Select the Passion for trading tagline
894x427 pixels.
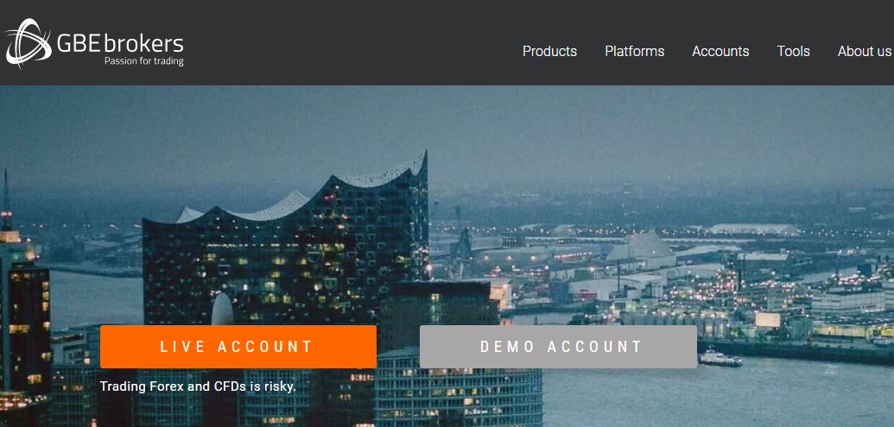coord(143,61)
